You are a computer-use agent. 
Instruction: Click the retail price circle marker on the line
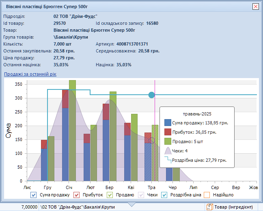[x=152, y=95]
